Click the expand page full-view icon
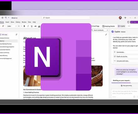This screenshot has width=138, height=114. pyautogui.click(x=106, y=34)
